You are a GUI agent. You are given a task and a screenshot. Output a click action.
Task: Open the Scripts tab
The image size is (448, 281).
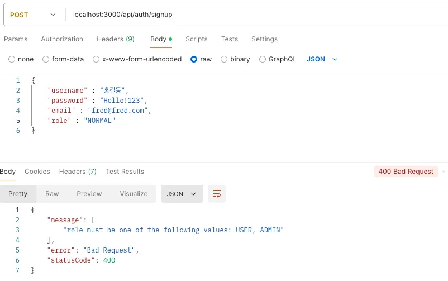tap(197, 39)
